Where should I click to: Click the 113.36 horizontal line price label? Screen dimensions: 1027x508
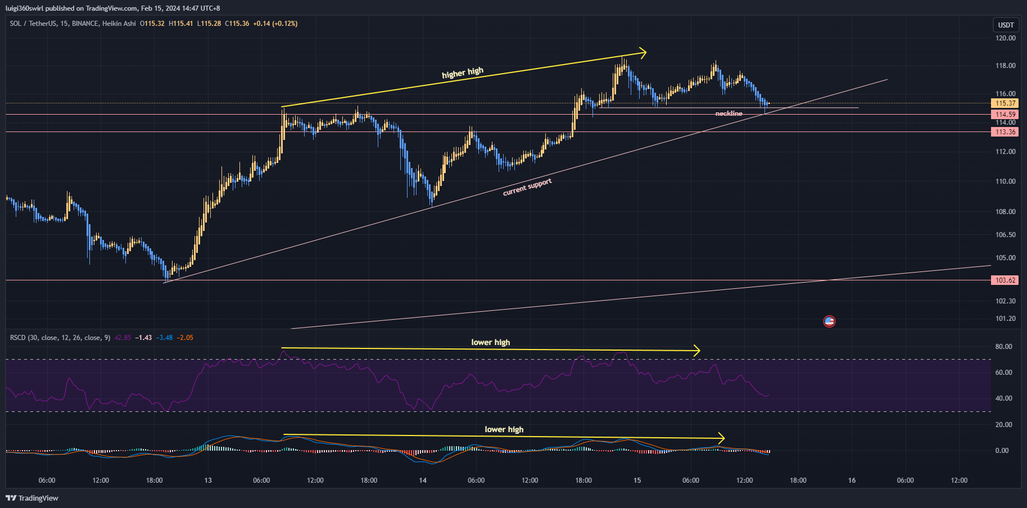coord(1005,132)
